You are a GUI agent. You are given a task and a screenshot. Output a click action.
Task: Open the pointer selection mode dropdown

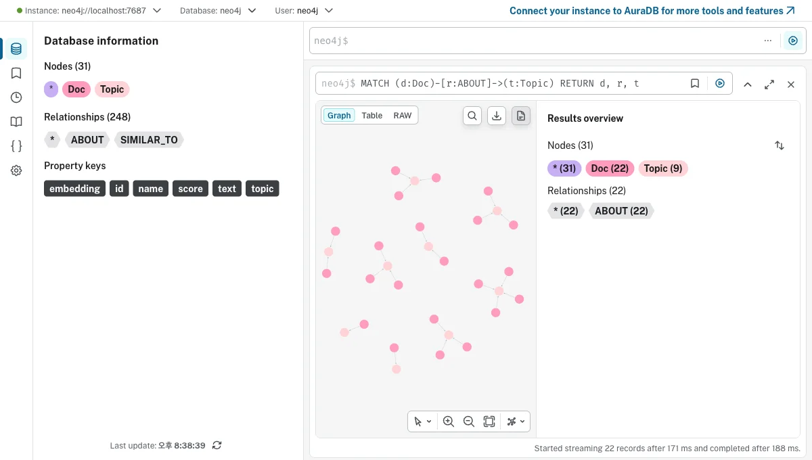pyautogui.click(x=423, y=421)
